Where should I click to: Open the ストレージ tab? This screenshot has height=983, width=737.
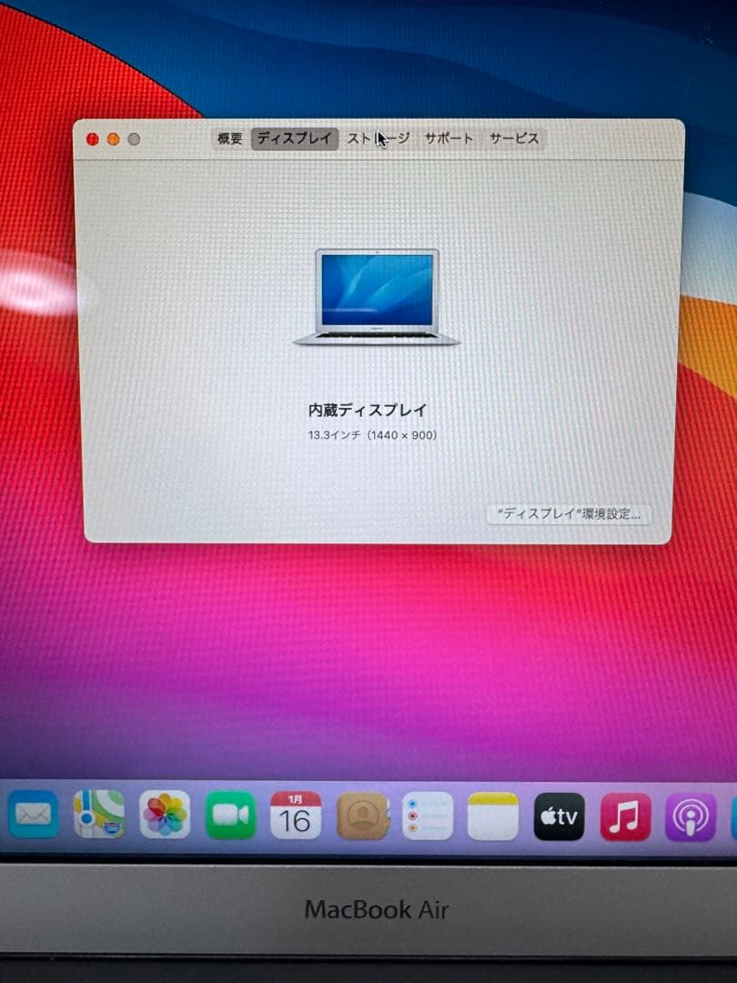[376, 138]
